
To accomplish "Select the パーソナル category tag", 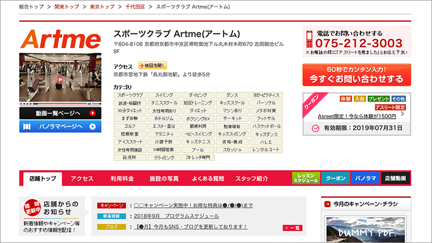I will [266, 103].
